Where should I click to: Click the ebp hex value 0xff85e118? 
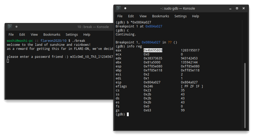153,70
